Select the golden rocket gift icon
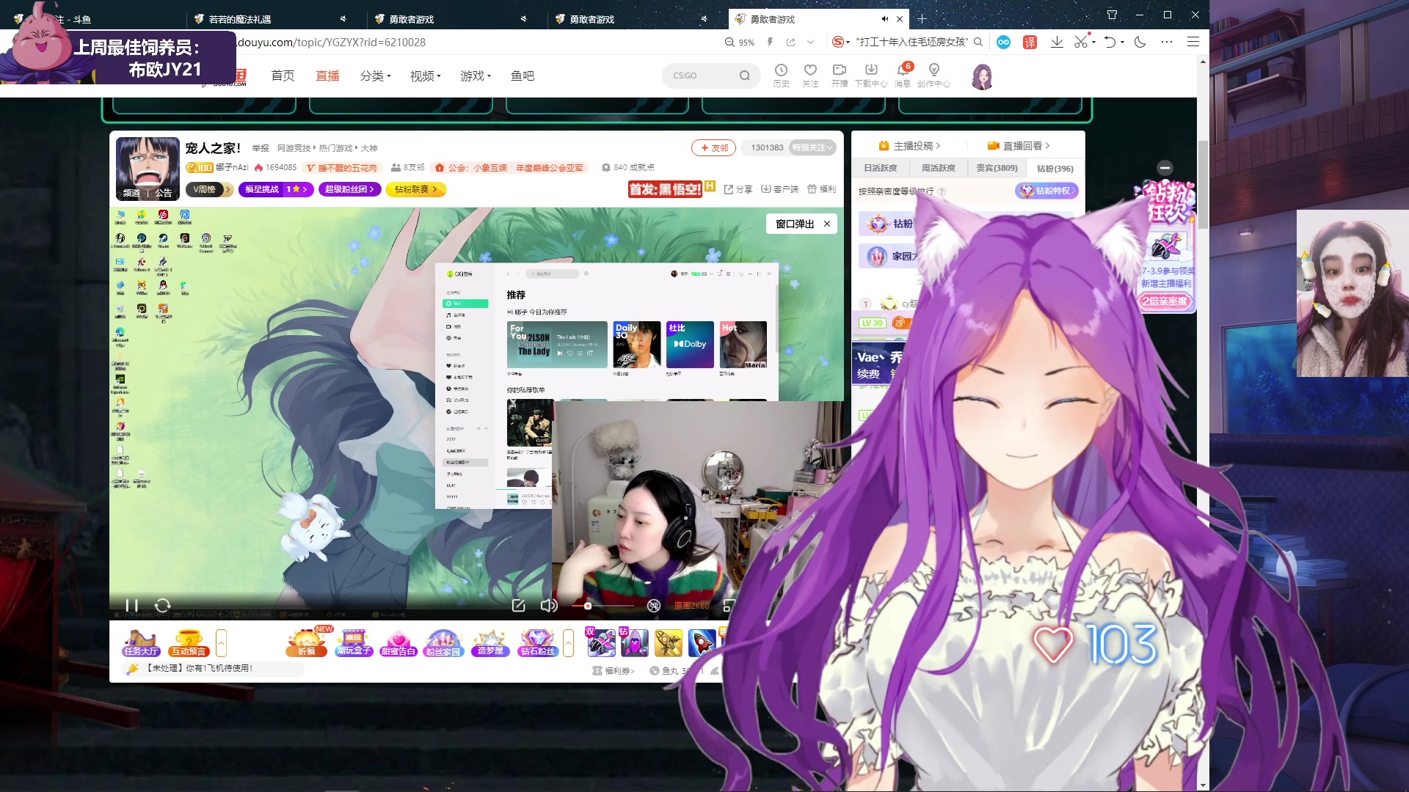The width and height of the screenshot is (1409, 792). (669, 643)
